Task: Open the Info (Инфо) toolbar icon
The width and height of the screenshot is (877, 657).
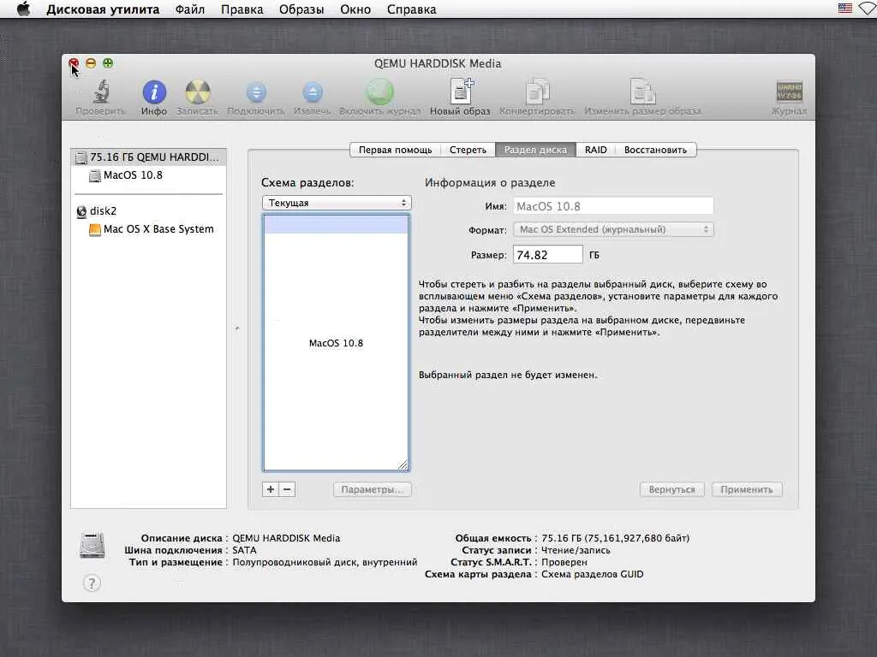Action: click(154, 92)
